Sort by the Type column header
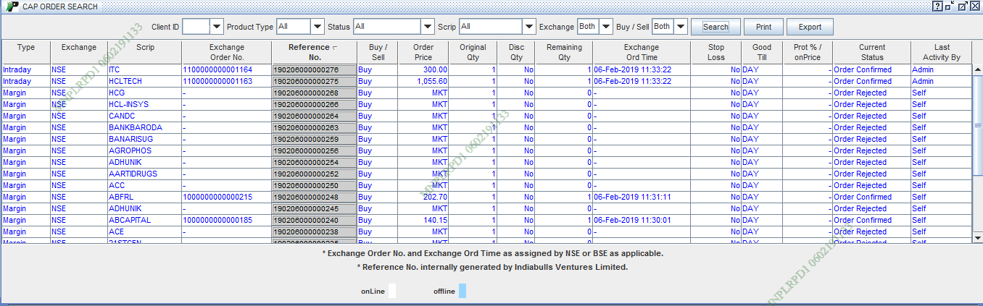Screen dimensions: 983x306 [x=26, y=52]
